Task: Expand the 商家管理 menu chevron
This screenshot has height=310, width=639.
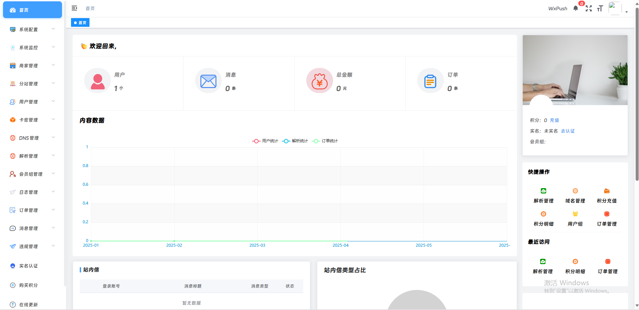Action: [53, 65]
